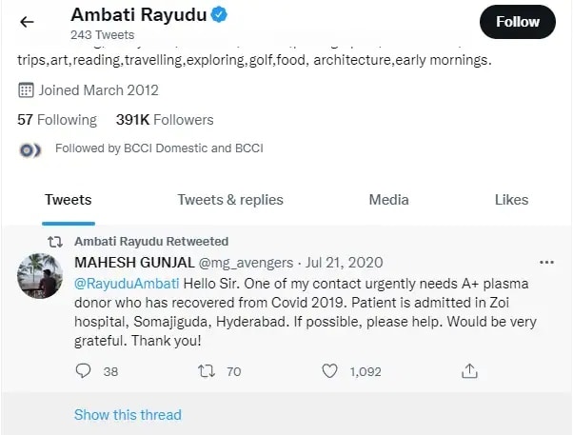Follow Ambati Rayudu

pos(517,21)
